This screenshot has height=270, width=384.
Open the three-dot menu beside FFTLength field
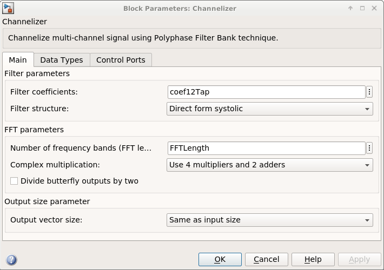(369, 148)
